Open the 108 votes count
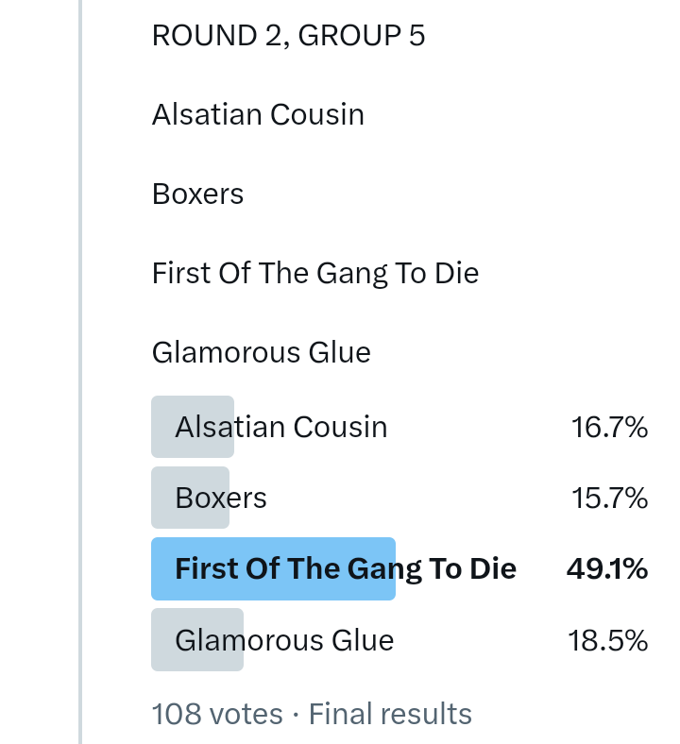 (217, 714)
